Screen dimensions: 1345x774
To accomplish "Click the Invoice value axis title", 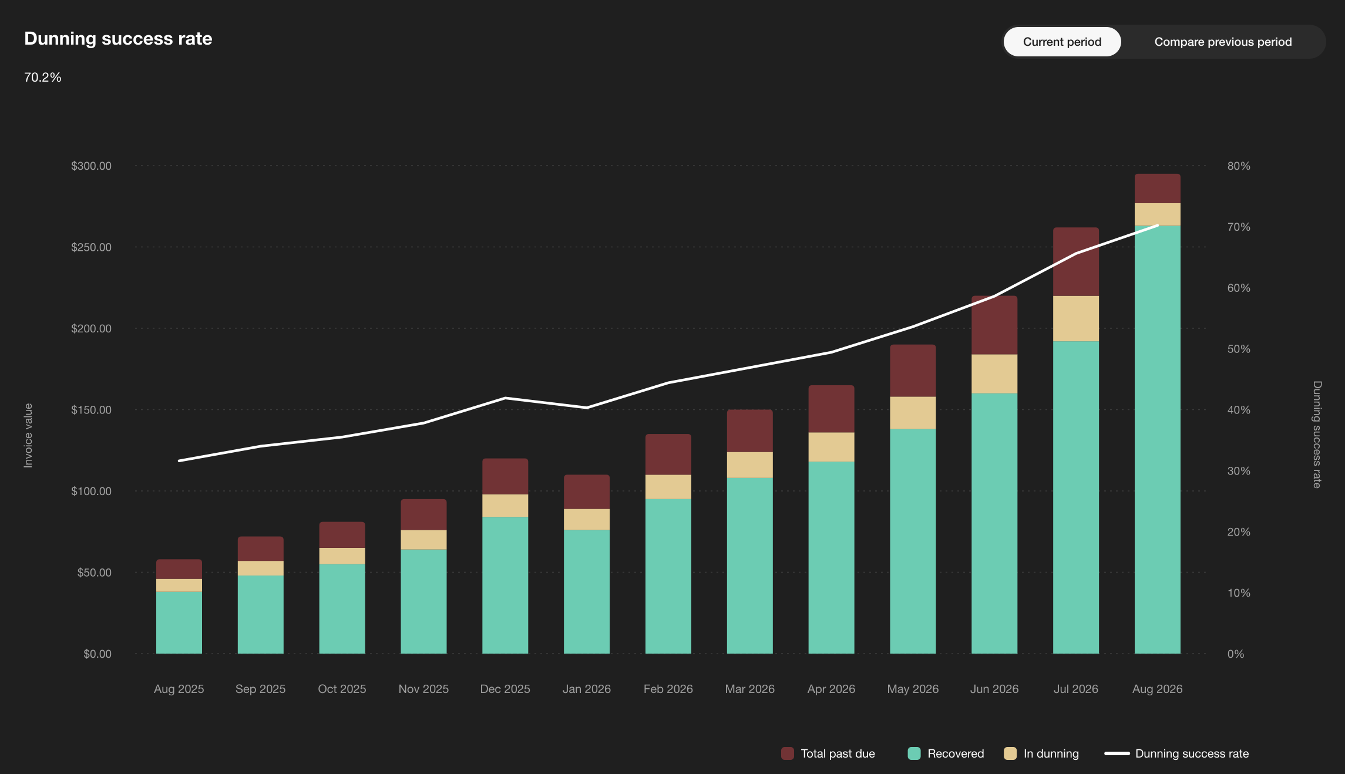I will click(x=28, y=436).
